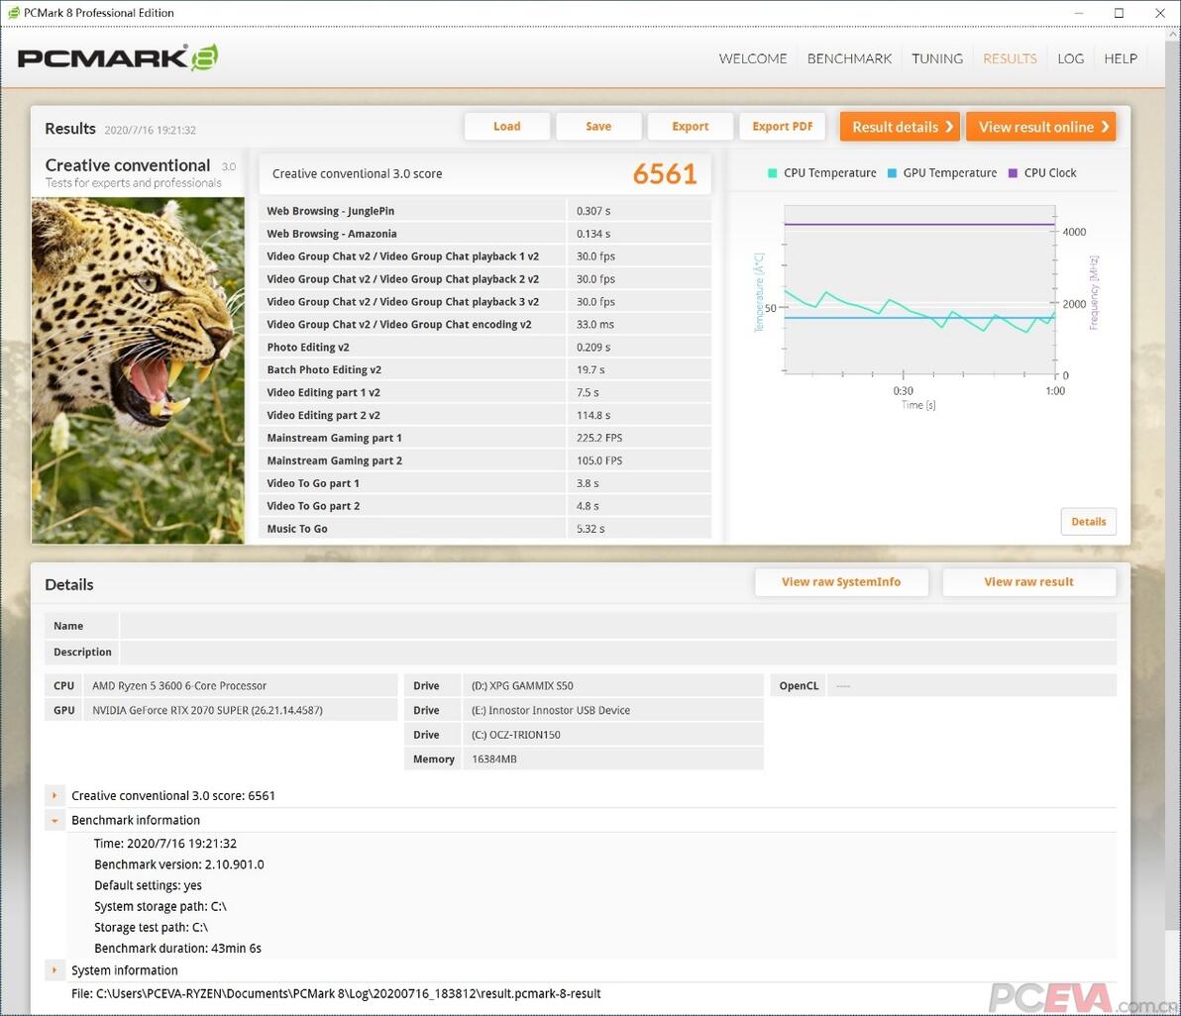Click the XPG GAMMIX S50 drive entry
The image size is (1181, 1016).
coord(522,685)
